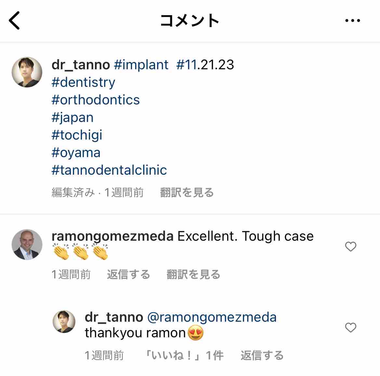
Task: Open the #japan hashtag
Action: click(x=72, y=118)
